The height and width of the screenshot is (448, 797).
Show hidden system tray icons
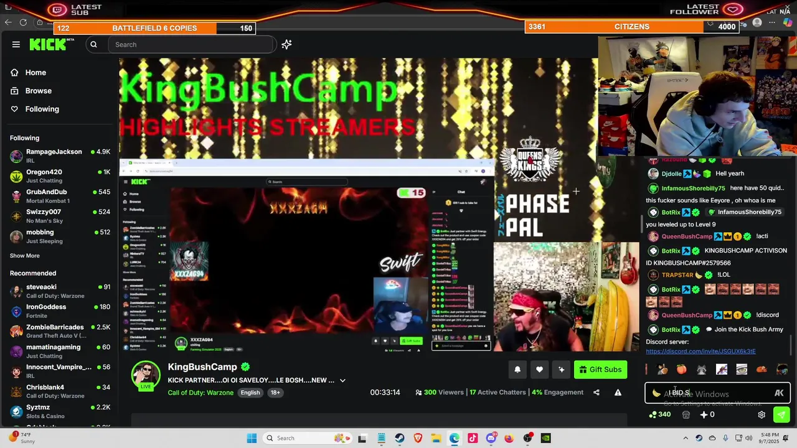click(686, 438)
